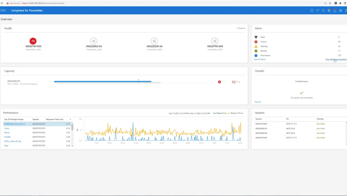Reload the browser page

coord(2,3)
